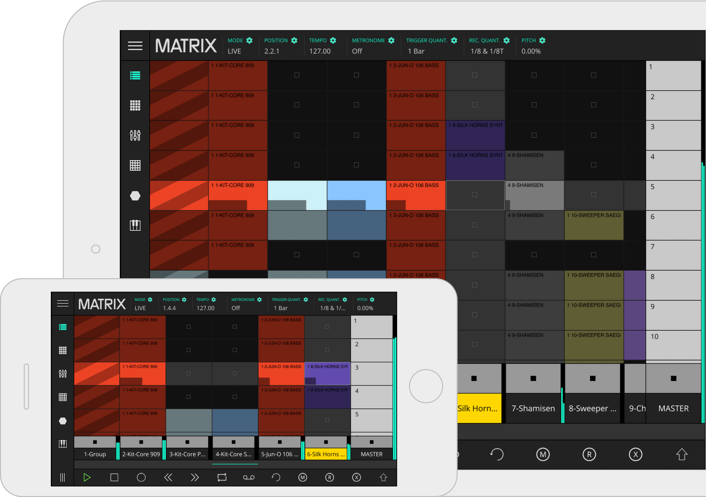Click the rewind double-arrow on phone

tap(168, 477)
